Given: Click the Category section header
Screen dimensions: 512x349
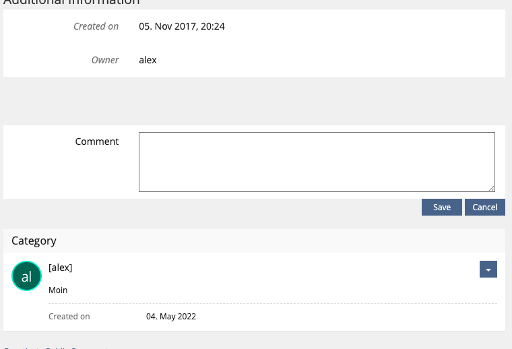Looking at the screenshot, I should 34,241.
